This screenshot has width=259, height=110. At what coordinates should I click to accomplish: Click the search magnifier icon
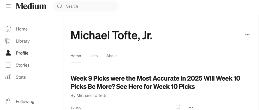click(x=60, y=6)
